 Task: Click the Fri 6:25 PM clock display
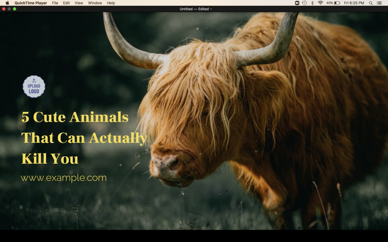(x=354, y=3)
